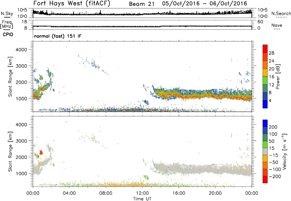This screenshot has width=291, height=201.
Task: Click the 'Freq. [MHz]' axis label
Action: point(7,24)
